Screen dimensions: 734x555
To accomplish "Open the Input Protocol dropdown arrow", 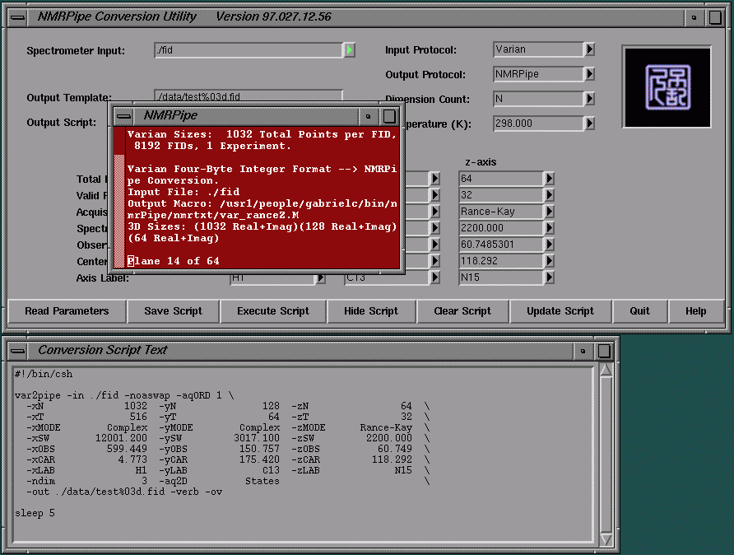I will (x=589, y=49).
